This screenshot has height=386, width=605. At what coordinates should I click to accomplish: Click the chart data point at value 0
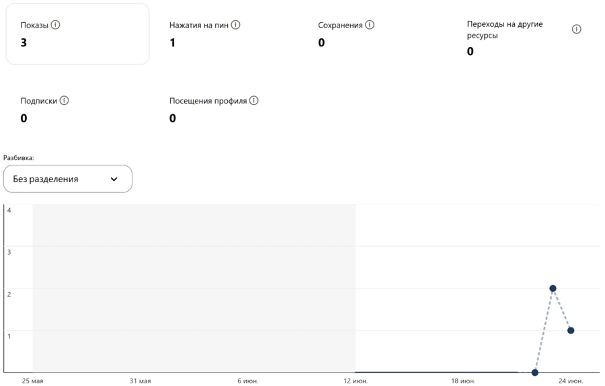click(535, 372)
